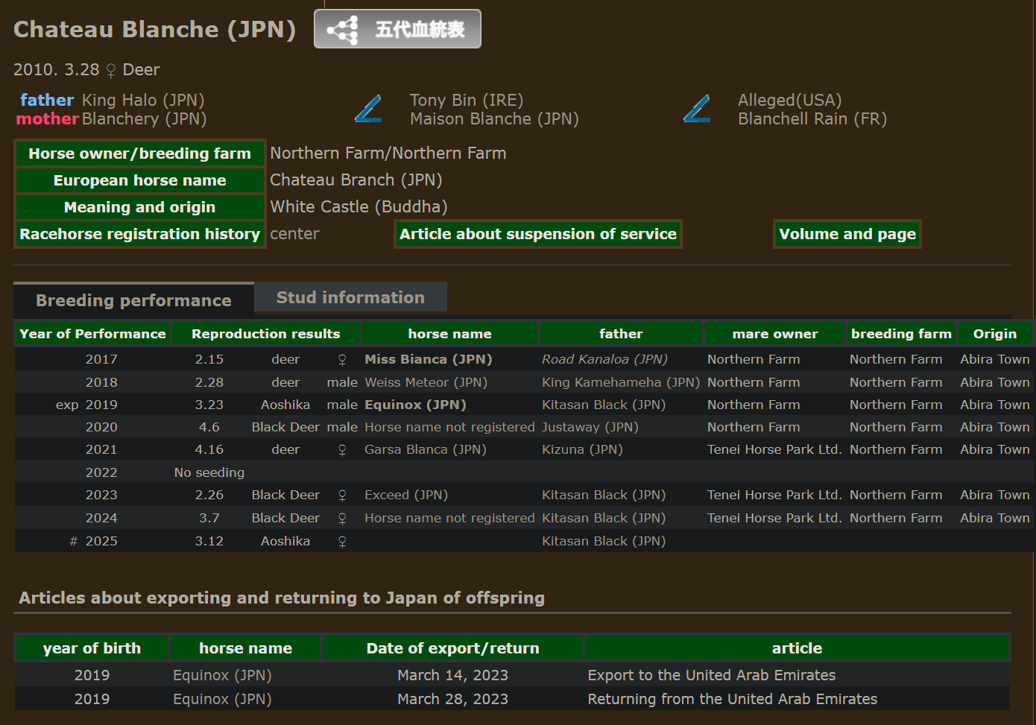The width and height of the screenshot is (1036, 725).
Task: Click the 2022 'No seeding' entry
Action: pyautogui.click(x=209, y=472)
